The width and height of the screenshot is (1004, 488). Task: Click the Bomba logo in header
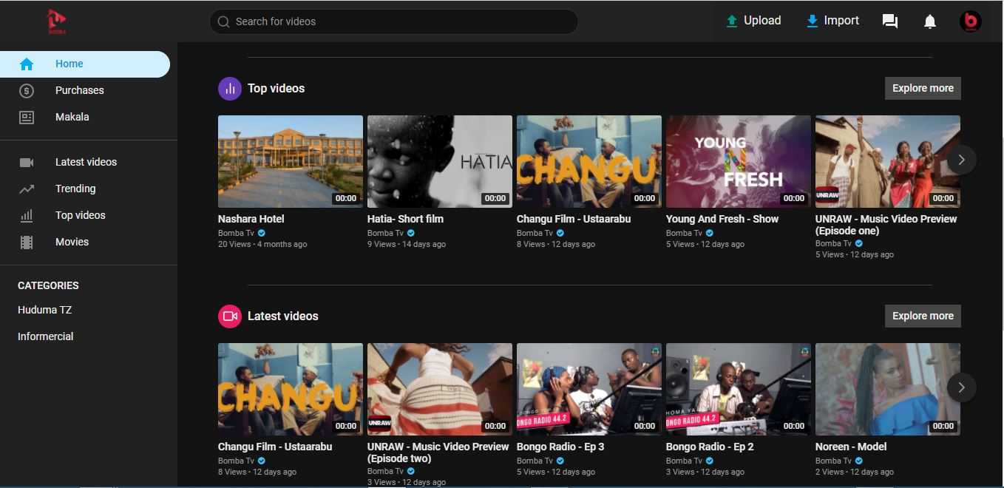click(x=57, y=21)
